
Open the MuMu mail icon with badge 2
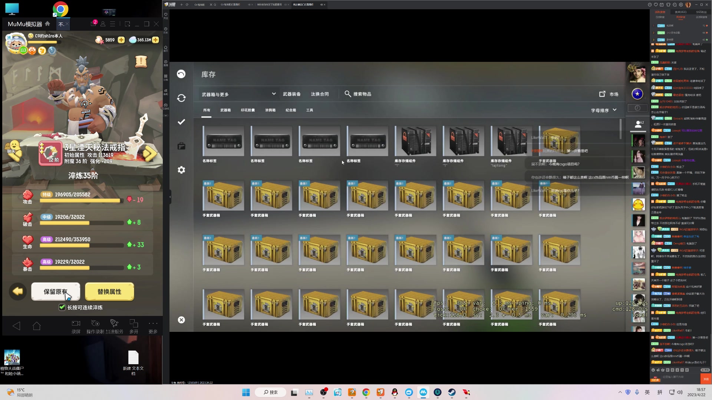click(93, 23)
